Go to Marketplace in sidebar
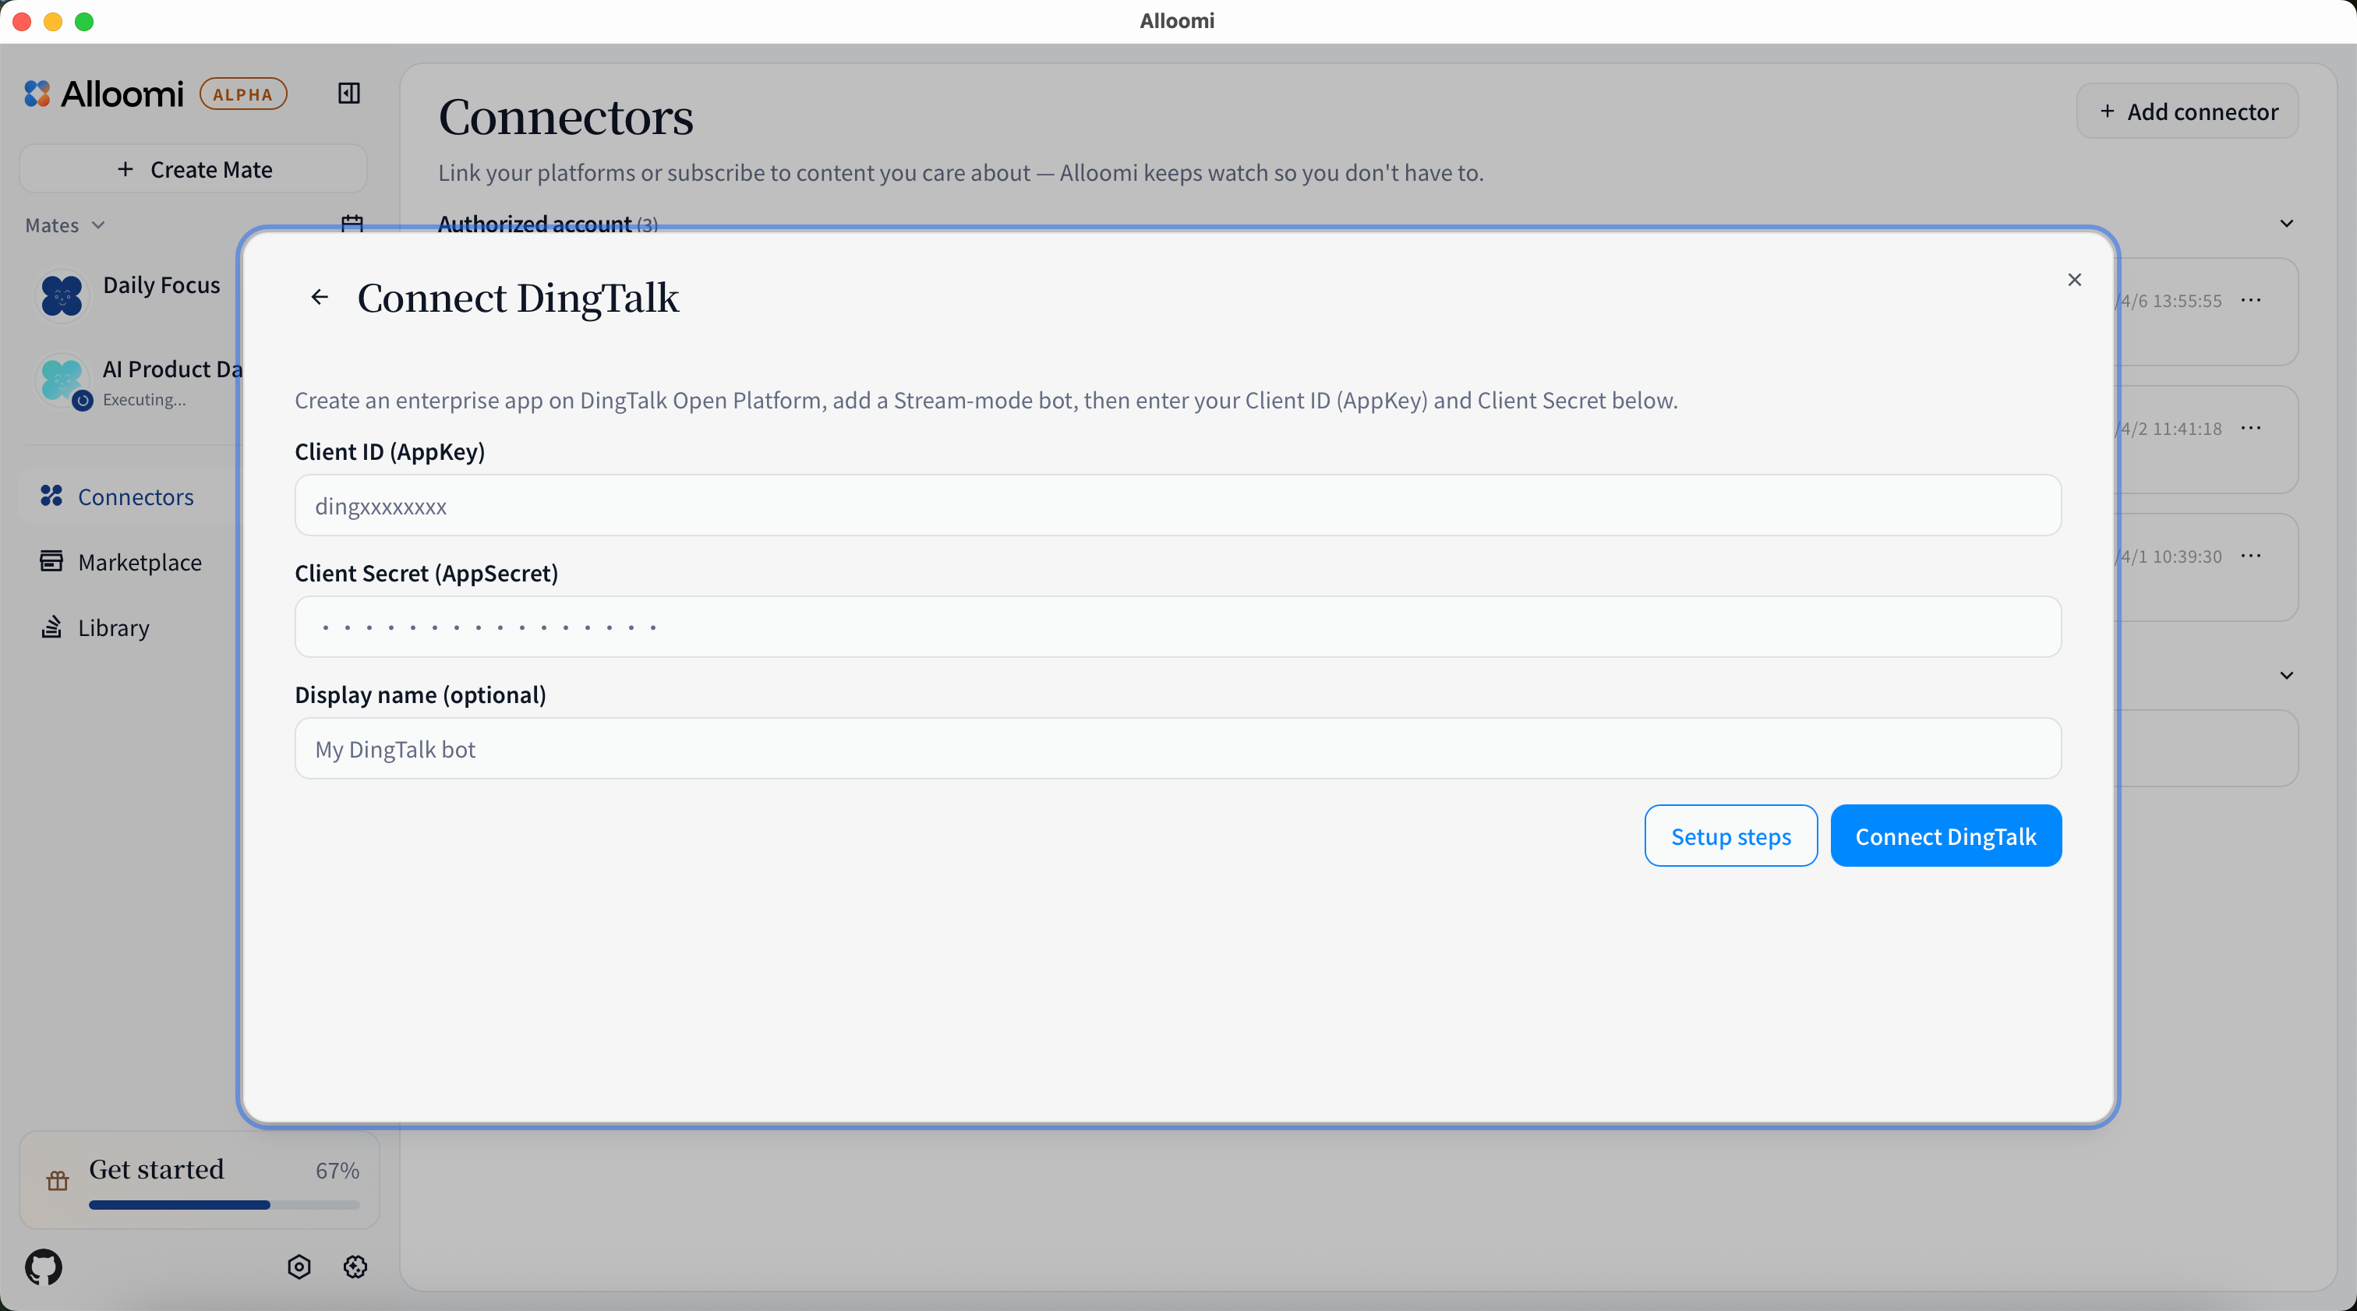The width and height of the screenshot is (2357, 1311). point(139,562)
